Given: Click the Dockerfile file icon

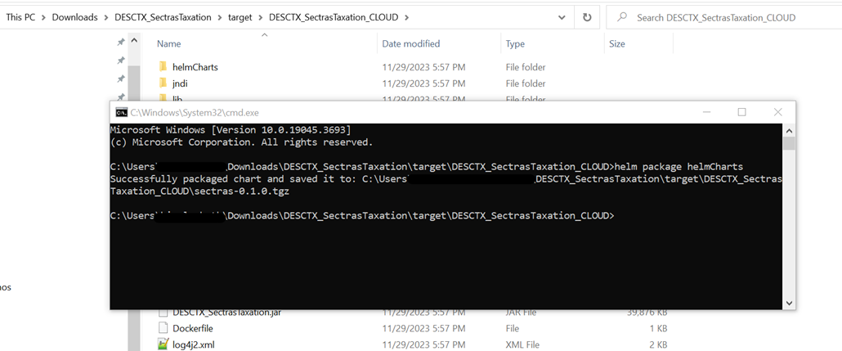Looking at the screenshot, I should tap(163, 328).
